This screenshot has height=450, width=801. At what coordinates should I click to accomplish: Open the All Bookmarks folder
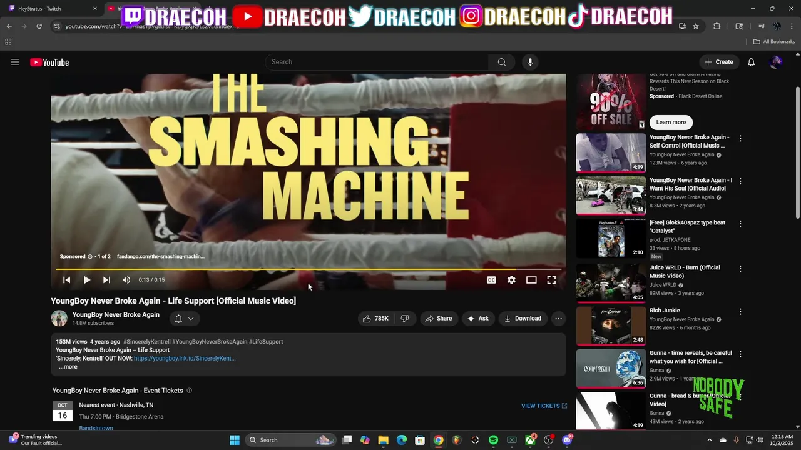774,42
